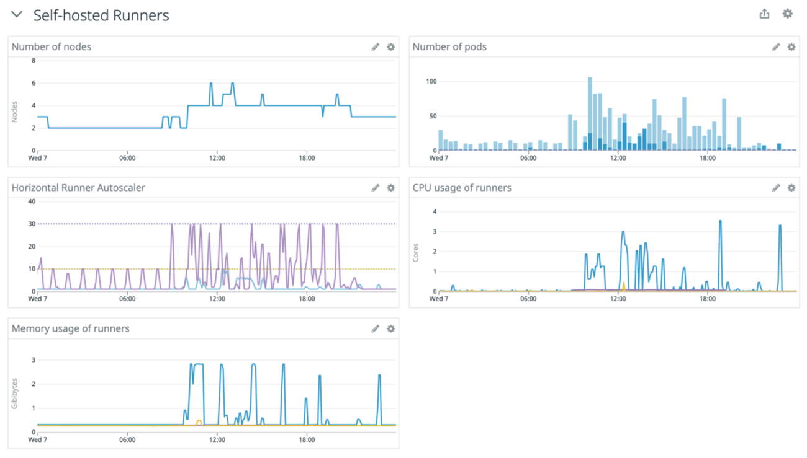807x458 pixels.
Task: Click the 18:00 marker on CPU usage chart
Action: point(708,299)
